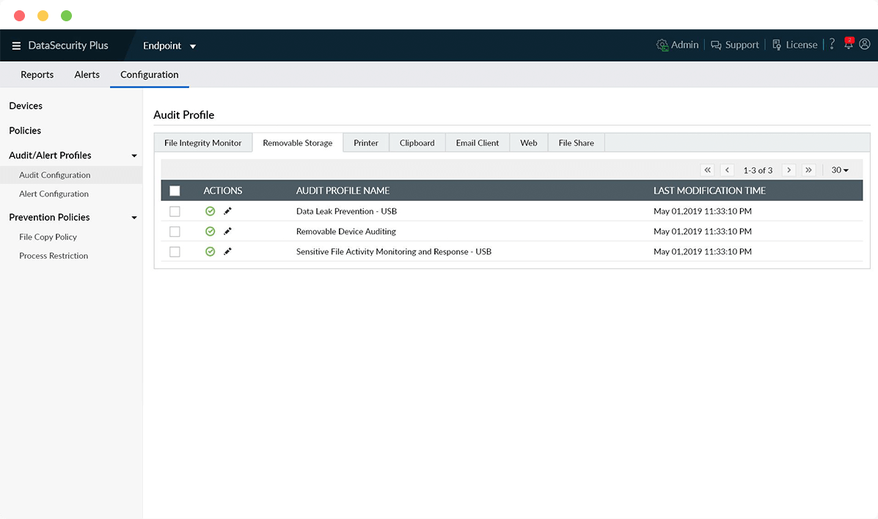Click the 1-3 of 3 page indicator
The width and height of the screenshot is (878, 519).
pos(758,170)
